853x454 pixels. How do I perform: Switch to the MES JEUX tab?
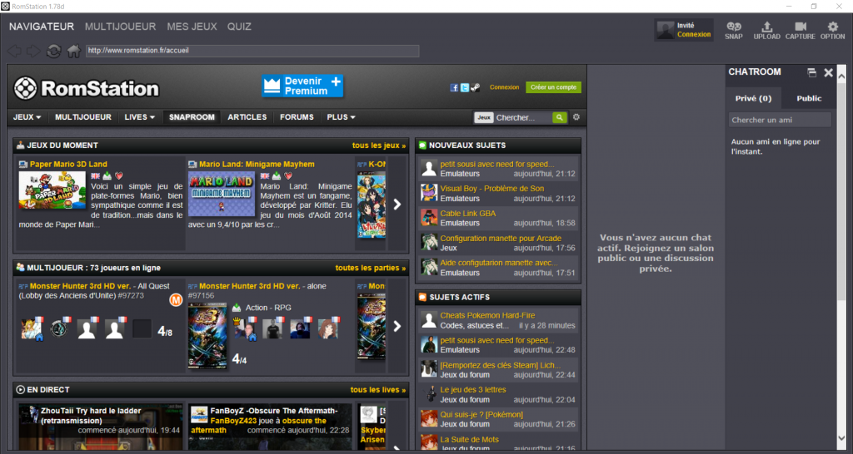pyautogui.click(x=192, y=27)
